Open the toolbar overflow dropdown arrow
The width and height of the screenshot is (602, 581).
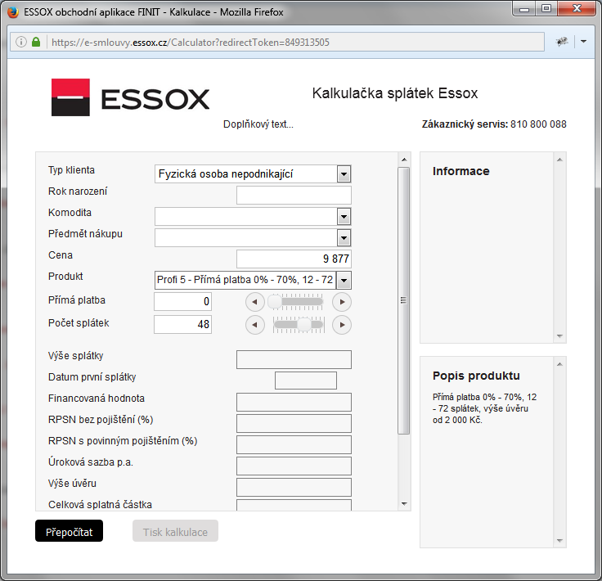[583, 42]
